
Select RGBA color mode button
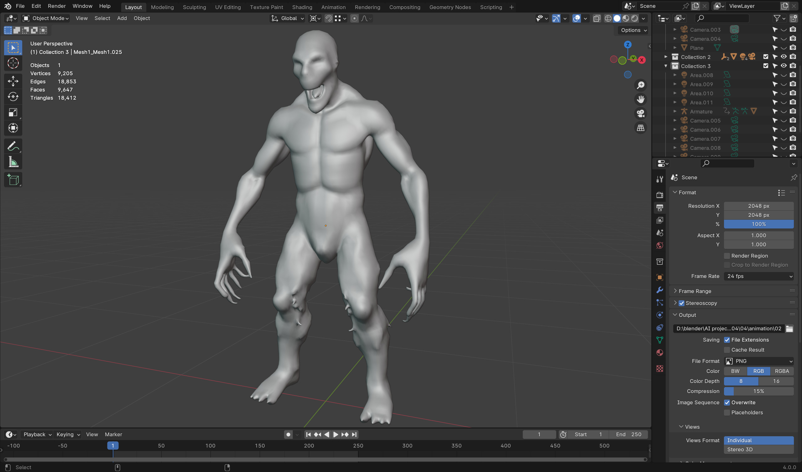[x=782, y=371]
